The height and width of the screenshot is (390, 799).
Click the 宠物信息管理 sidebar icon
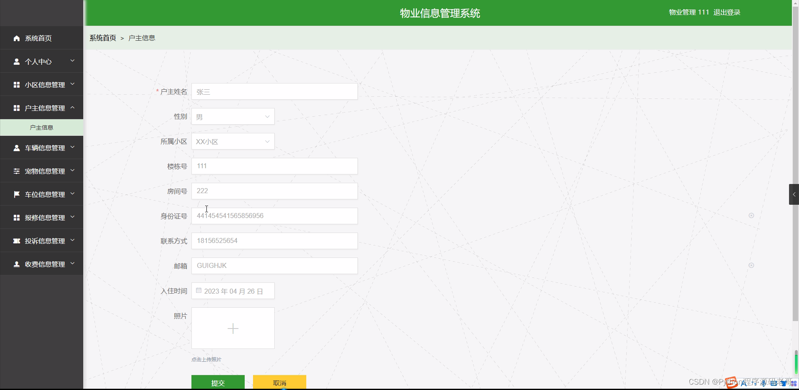pos(17,171)
